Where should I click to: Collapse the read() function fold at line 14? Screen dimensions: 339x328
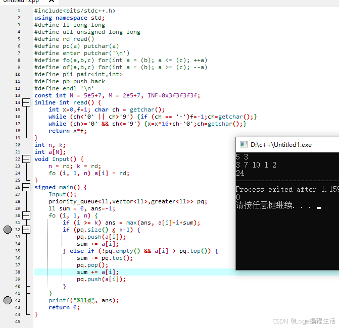coord(26,102)
